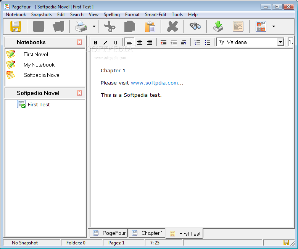Click the Softpedia Novel notebook icon
Screen dimensions: 298x249
click(x=11, y=75)
